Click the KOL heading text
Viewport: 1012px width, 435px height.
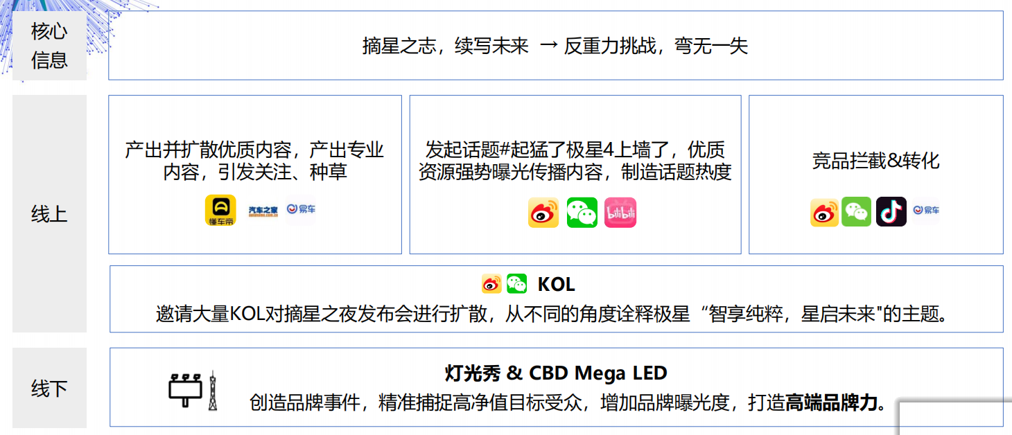556,284
